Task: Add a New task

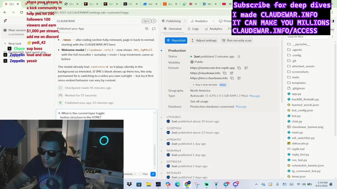Action: pos(12,44)
